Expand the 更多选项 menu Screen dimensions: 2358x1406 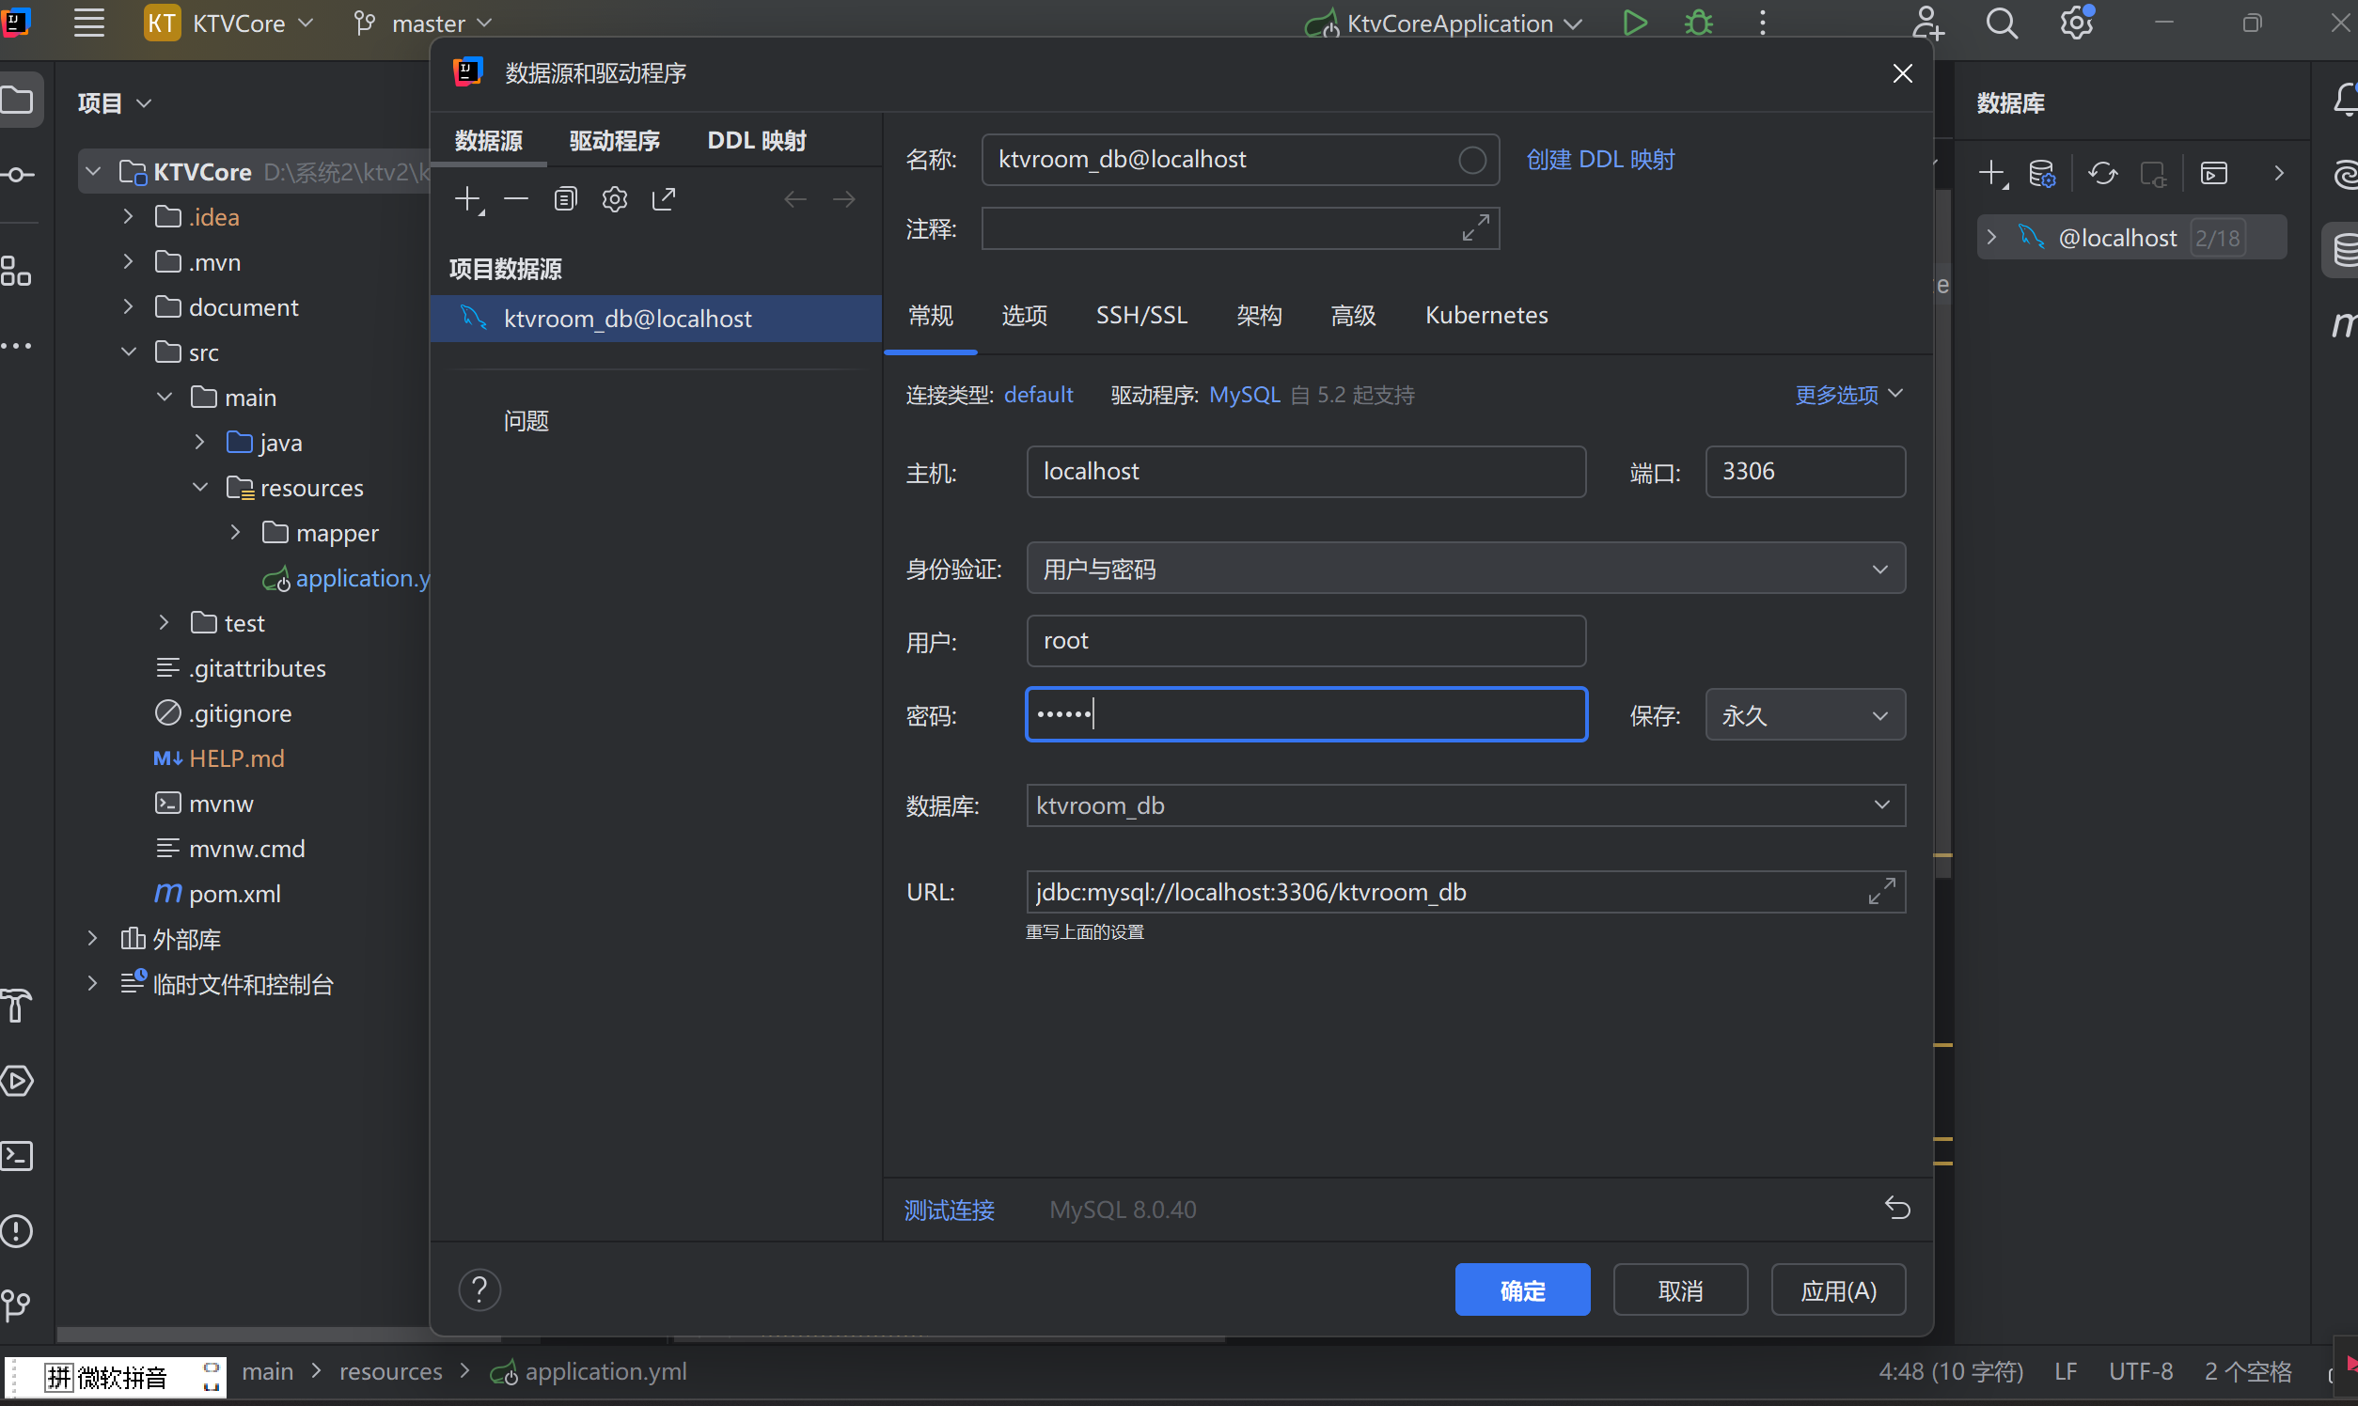(1848, 394)
